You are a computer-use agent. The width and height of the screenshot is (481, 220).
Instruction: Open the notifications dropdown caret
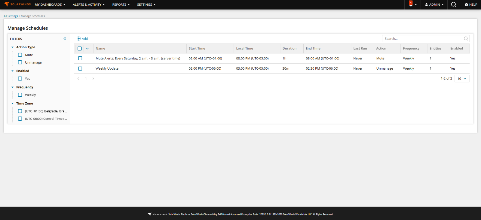point(416,5)
